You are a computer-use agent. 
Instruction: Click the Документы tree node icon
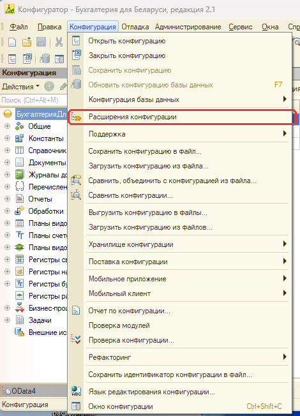[19, 162]
